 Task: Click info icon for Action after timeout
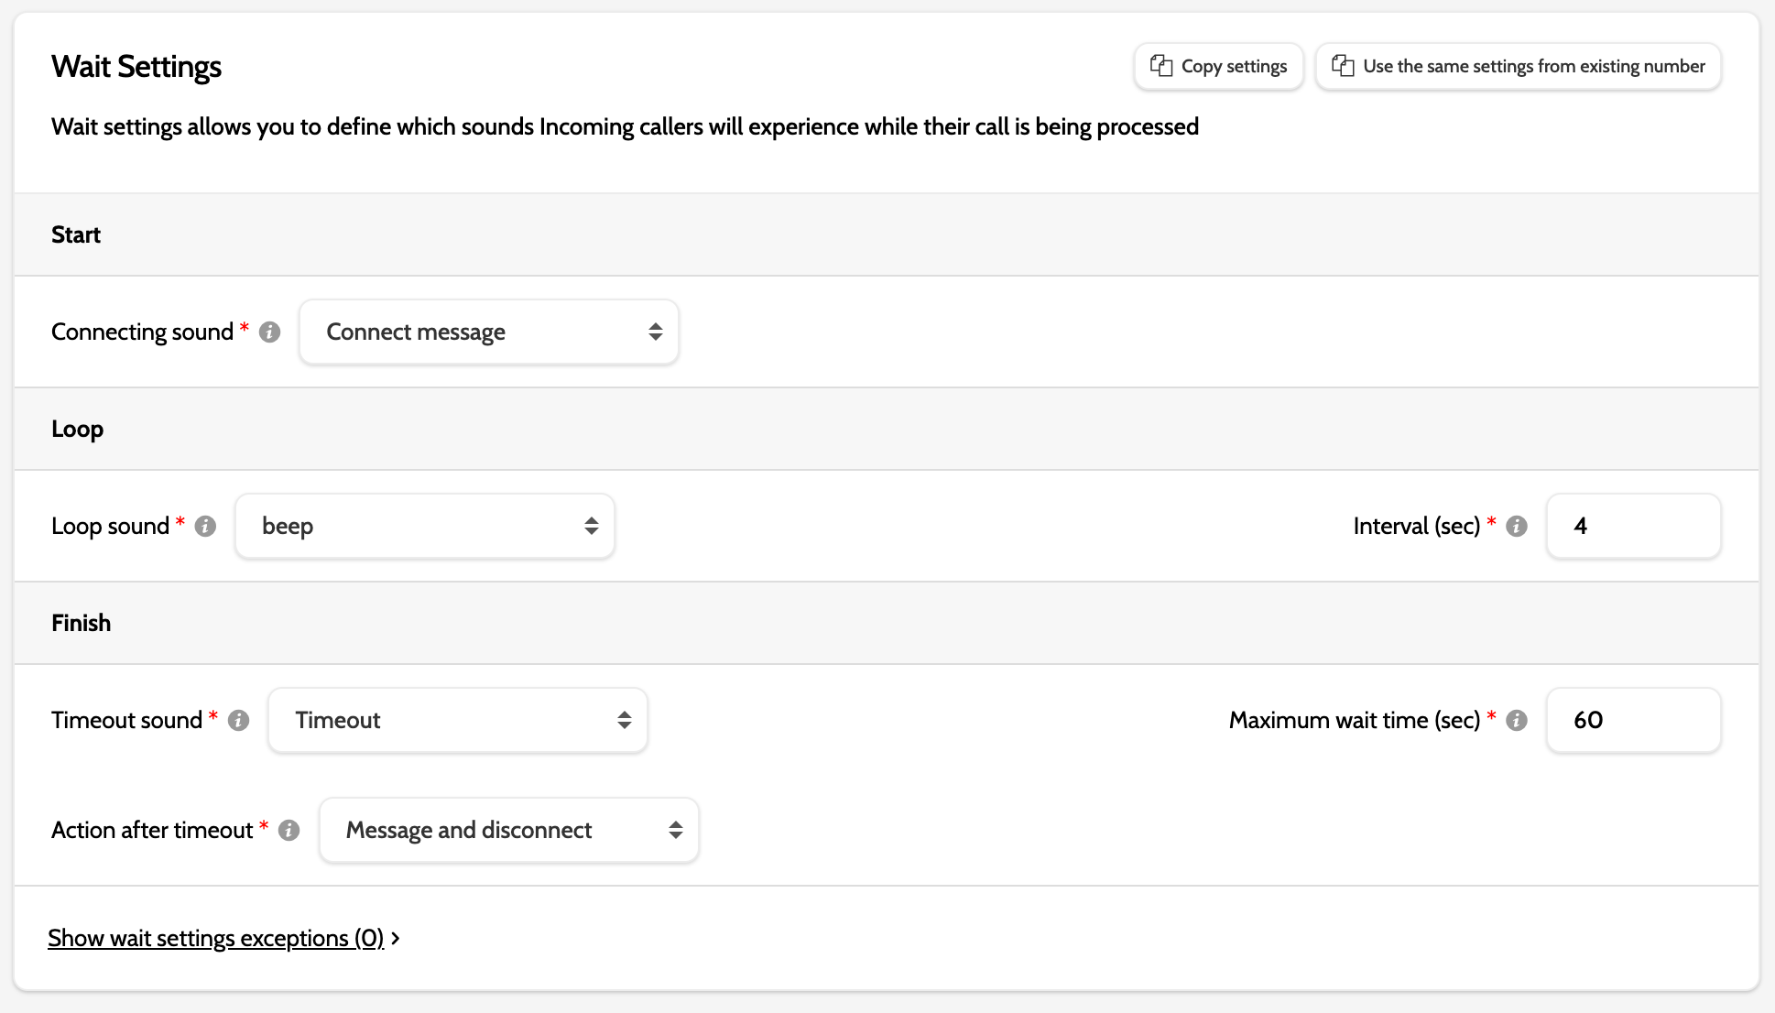(x=289, y=831)
